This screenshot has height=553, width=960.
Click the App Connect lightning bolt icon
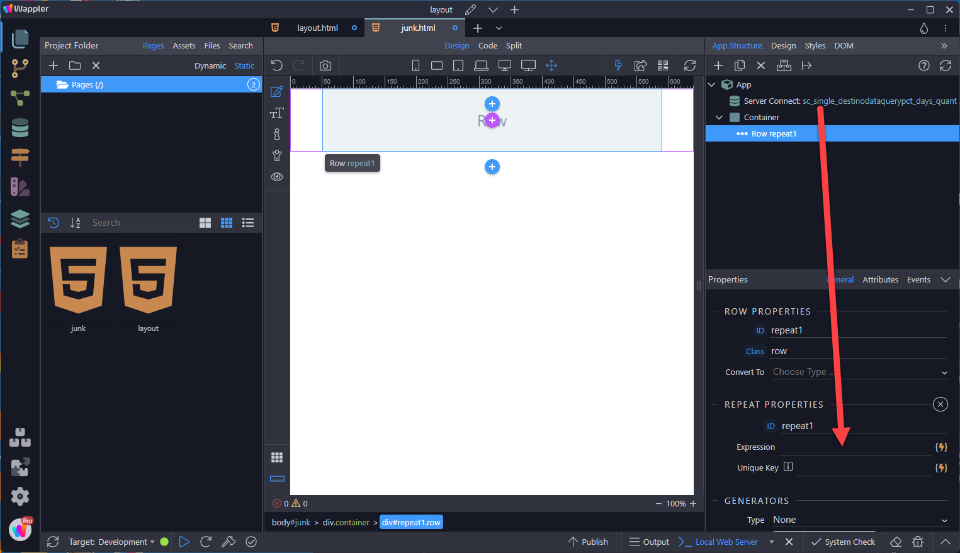point(618,65)
